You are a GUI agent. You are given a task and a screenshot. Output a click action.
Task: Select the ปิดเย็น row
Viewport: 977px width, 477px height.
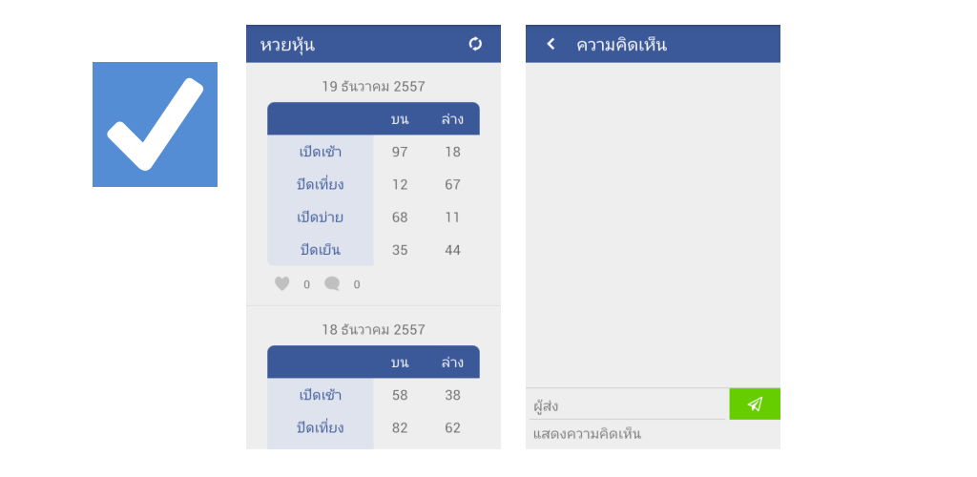[x=373, y=250]
